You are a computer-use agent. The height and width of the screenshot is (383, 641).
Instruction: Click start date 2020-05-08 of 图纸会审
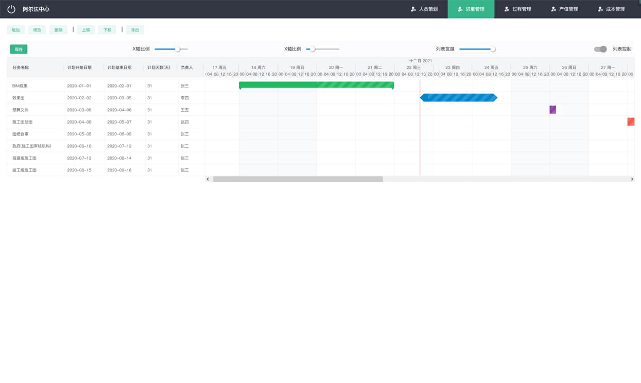pyautogui.click(x=79, y=134)
